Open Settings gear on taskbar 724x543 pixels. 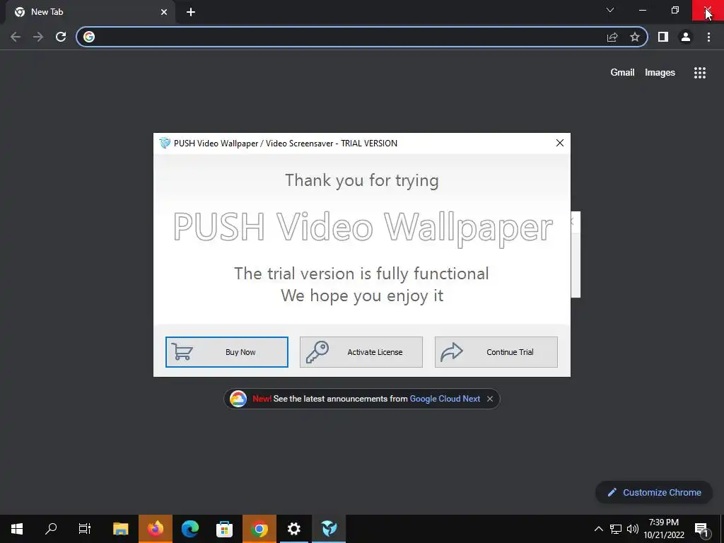click(x=293, y=529)
